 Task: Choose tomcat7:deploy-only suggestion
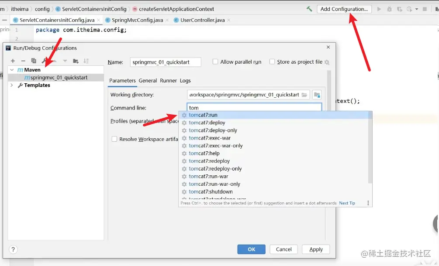(274, 130)
